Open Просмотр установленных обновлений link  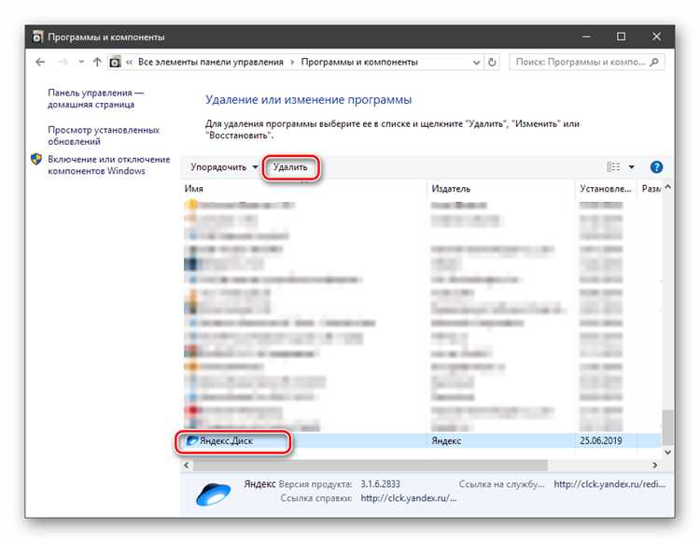tap(104, 136)
